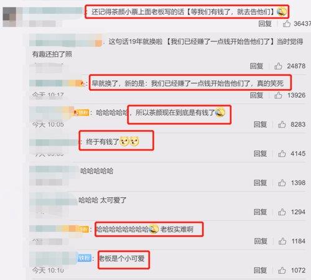Like the comment with 13926 likes
The width and height of the screenshot is (311, 280).
pyautogui.click(x=278, y=95)
